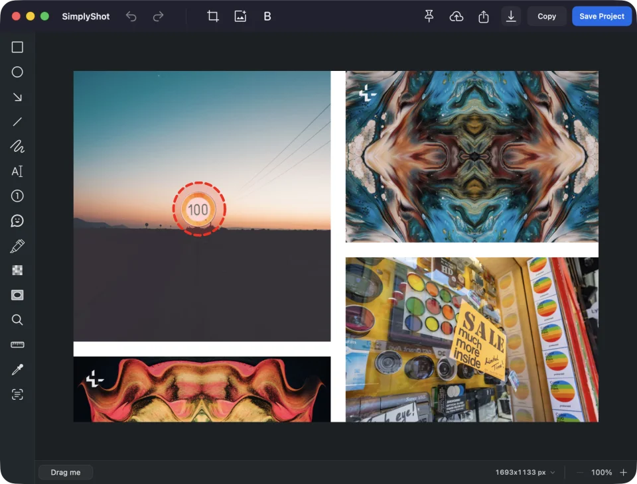Select the Rectangle shape tool

coord(17,47)
